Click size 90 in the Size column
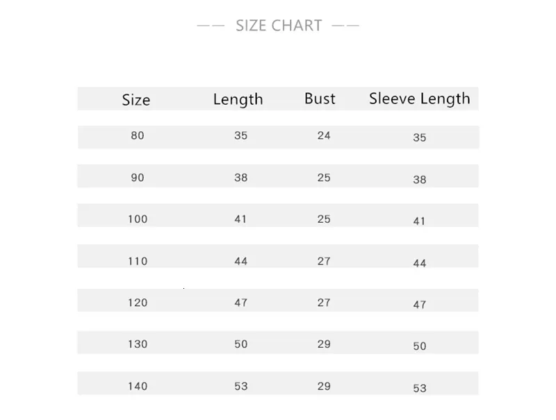The image size is (556, 420). (x=138, y=178)
